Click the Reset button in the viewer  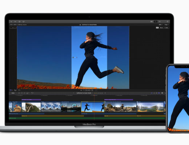click(161, 28)
